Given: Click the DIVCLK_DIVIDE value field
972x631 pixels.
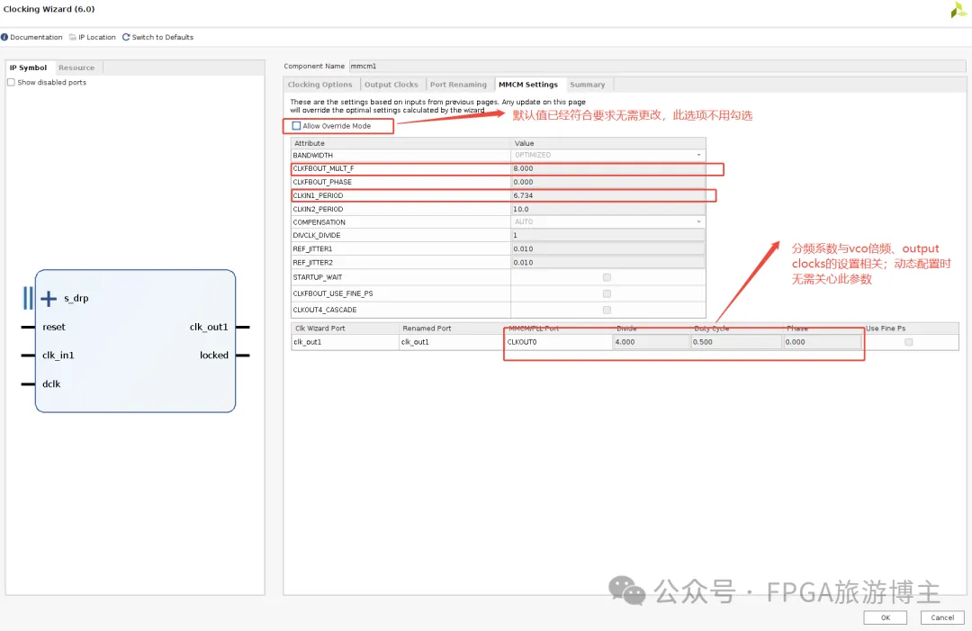Looking at the screenshot, I should (x=608, y=236).
